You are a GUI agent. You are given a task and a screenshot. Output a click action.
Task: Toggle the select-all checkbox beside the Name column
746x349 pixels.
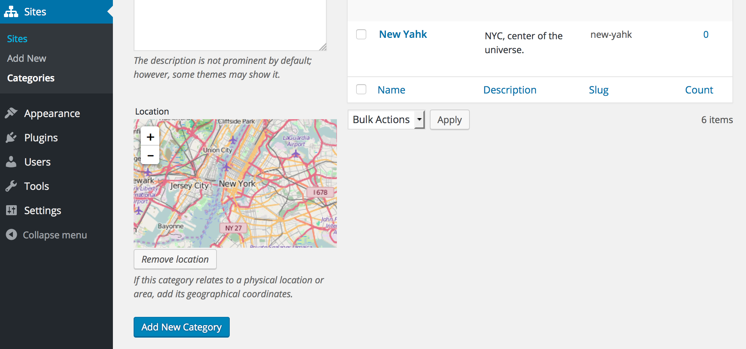coord(361,89)
